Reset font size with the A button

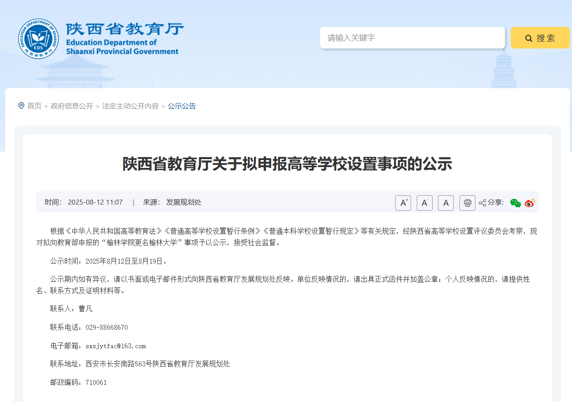click(x=445, y=203)
